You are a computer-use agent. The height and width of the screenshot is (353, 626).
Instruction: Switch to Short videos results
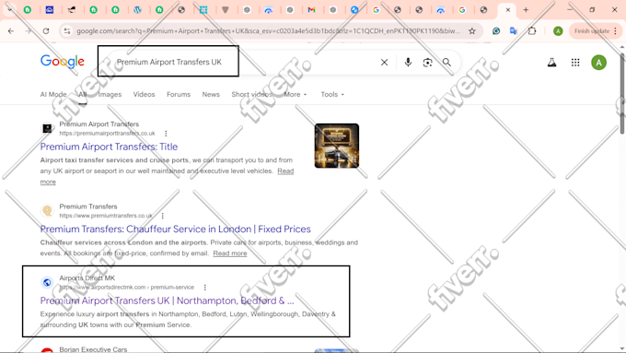tap(251, 94)
